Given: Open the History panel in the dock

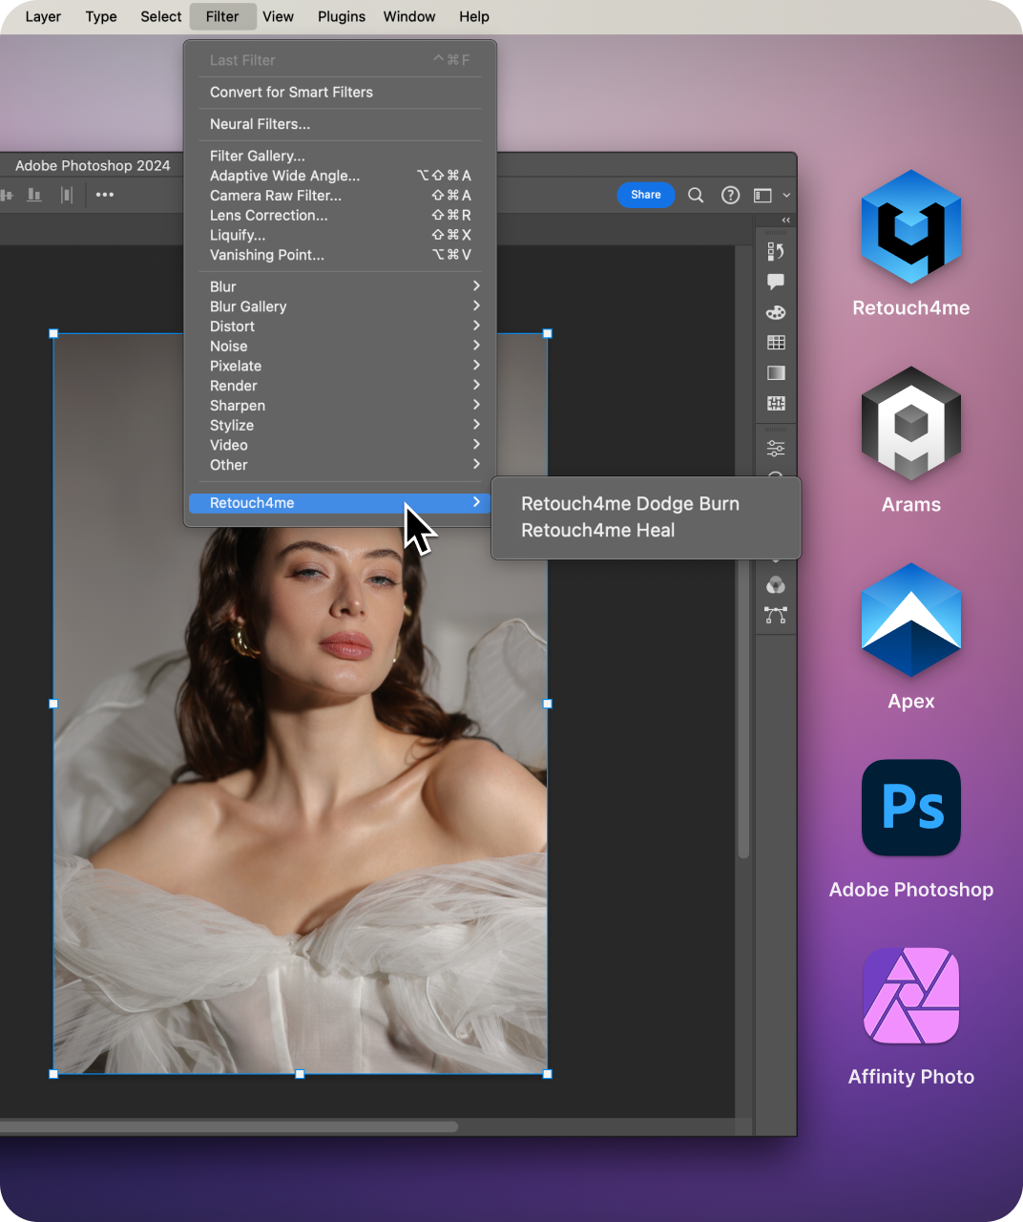Looking at the screenshot, I should click(x=775, y=251).
